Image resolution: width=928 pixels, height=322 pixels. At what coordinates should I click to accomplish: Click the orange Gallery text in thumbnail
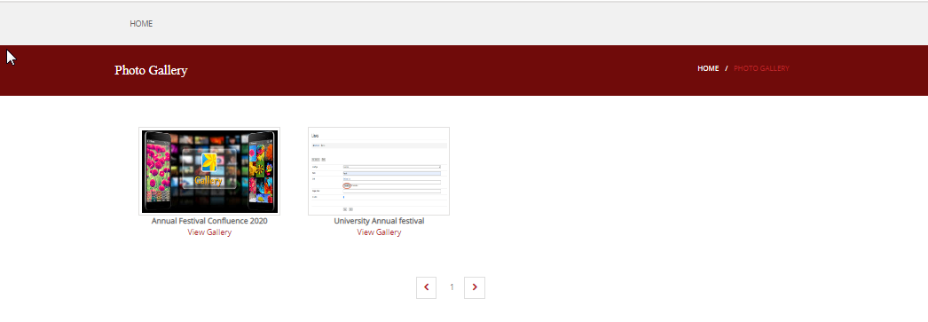click(x=208, y=181)
